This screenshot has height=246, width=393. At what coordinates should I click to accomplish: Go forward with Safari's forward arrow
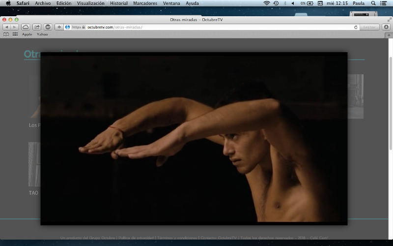15,27
